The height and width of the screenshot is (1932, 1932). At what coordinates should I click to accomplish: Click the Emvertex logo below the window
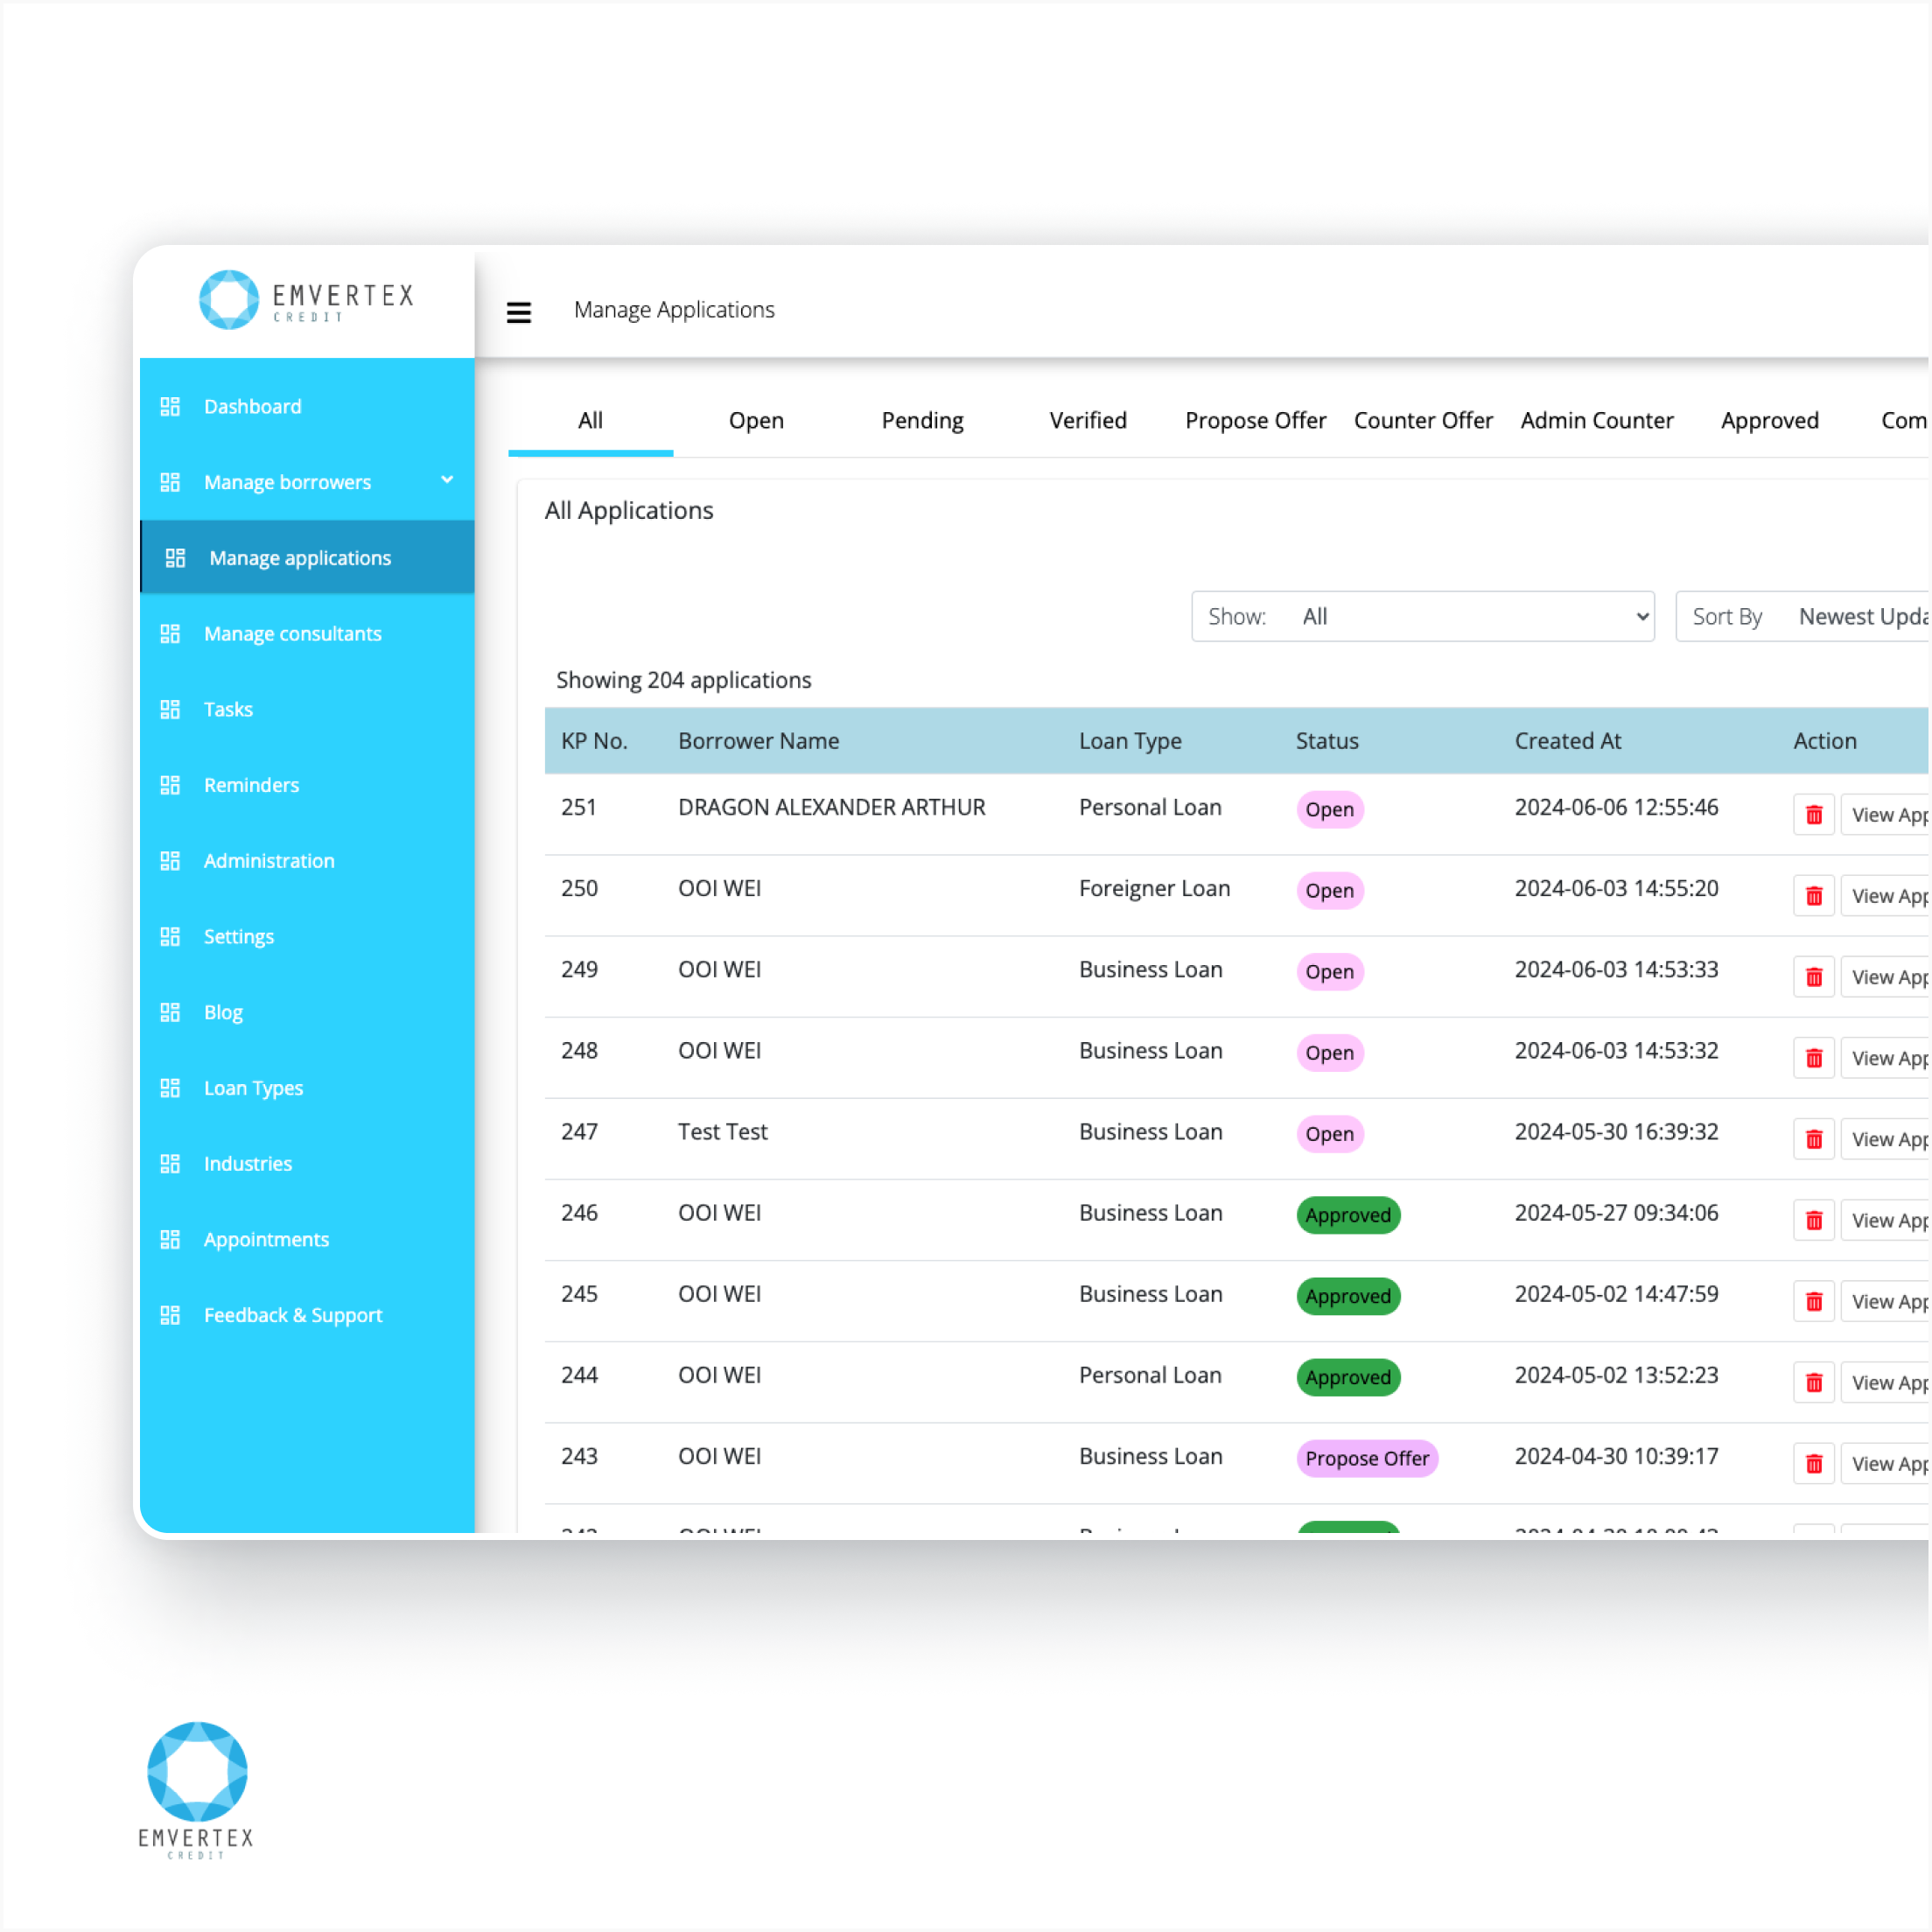197,1790
